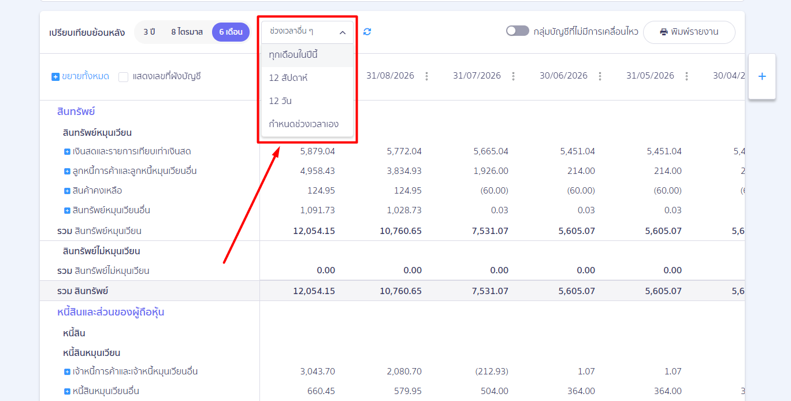Expand สินค้าคงเหลือ row
The image size is (791, 401).
pos(67,191)
